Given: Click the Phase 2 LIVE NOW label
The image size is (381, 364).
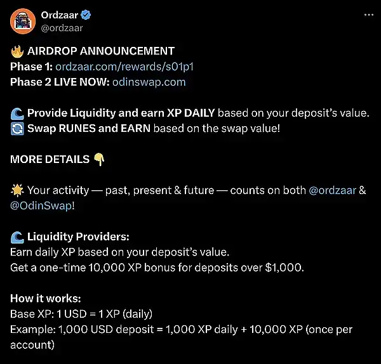Looking at the screenshot, I should click(x=59, y=82).
